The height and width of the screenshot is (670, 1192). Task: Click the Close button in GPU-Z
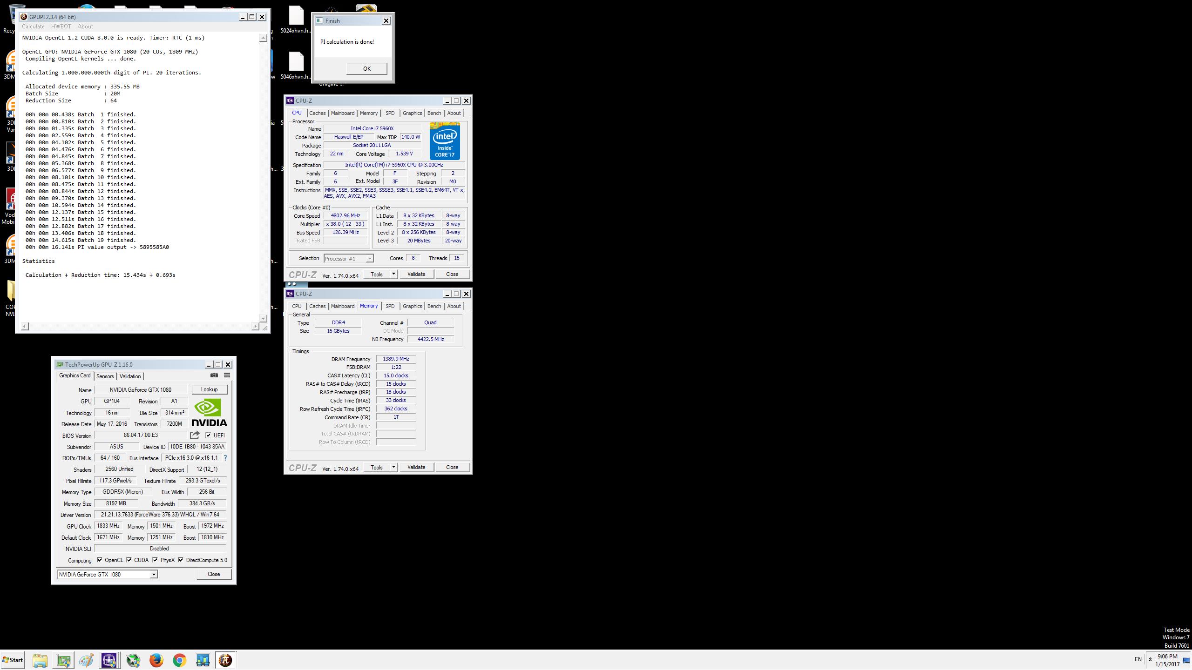214,574
